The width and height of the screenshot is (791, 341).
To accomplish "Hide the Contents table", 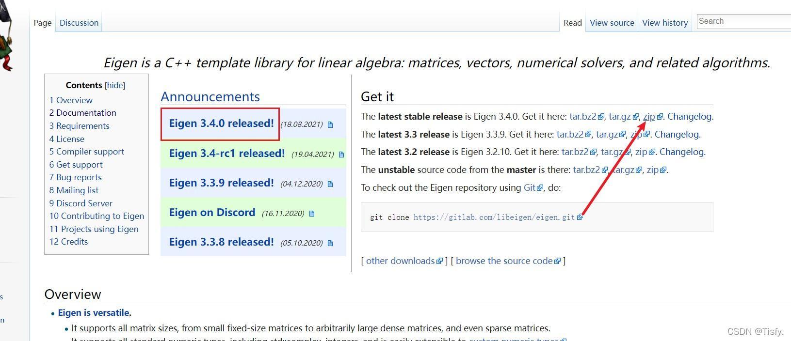I will pyautogui.click(x=115, y=85).
